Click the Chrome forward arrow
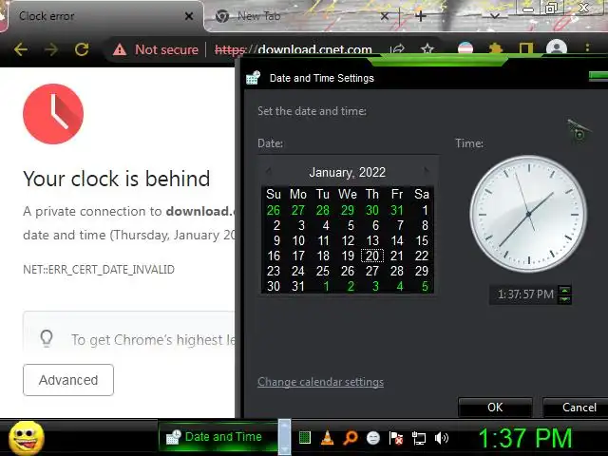This screenshot has width=608, height=456. pos(51,49)
